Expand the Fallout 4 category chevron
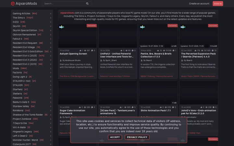This screenshot has height=146, width=234. (x=51, y=39)
